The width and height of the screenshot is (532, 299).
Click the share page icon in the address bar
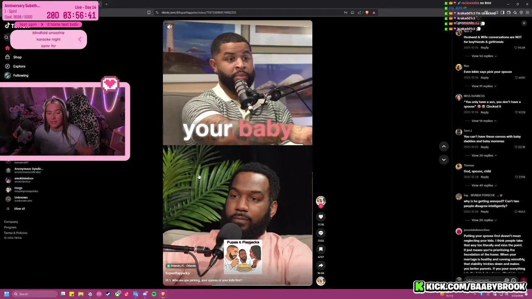(360, 12)
